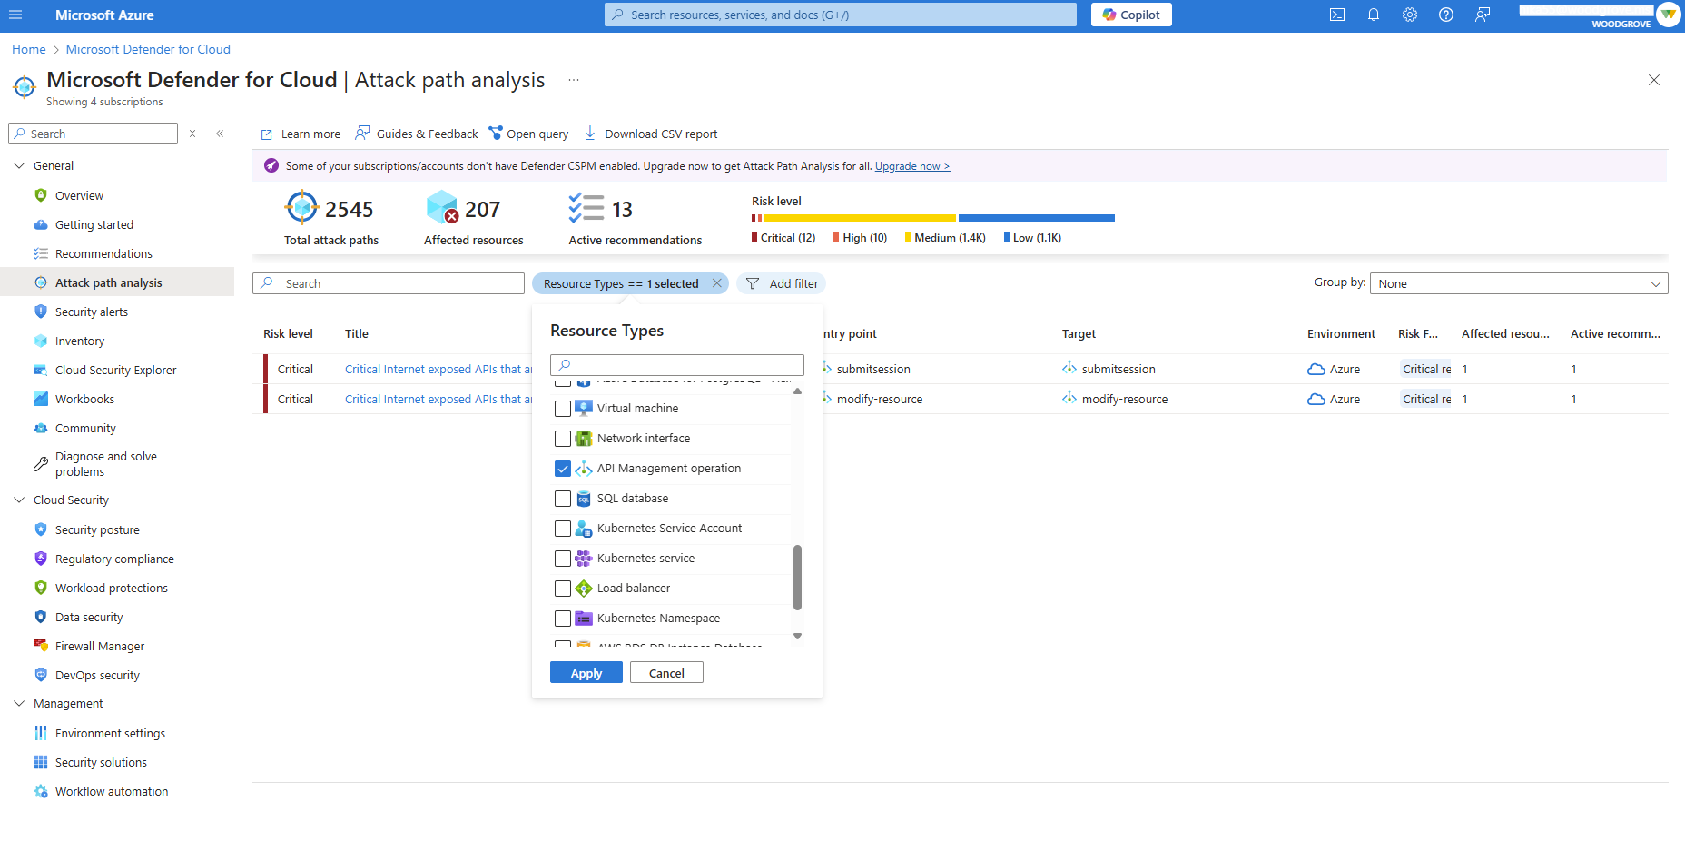Follow the Upgrade now link

pos(912,166)
